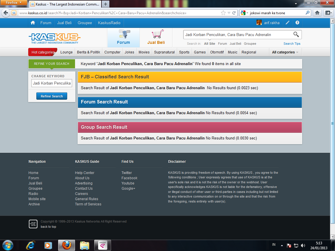
Task: Open the Otomotif category
Action: (x=217, y=52)
